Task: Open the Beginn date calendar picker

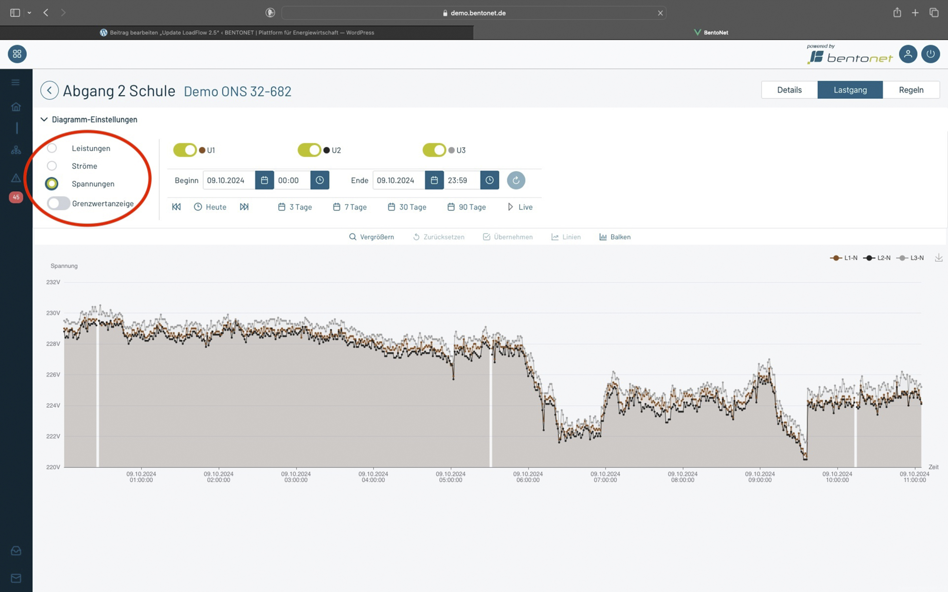Action: click(x=264, y=180)
